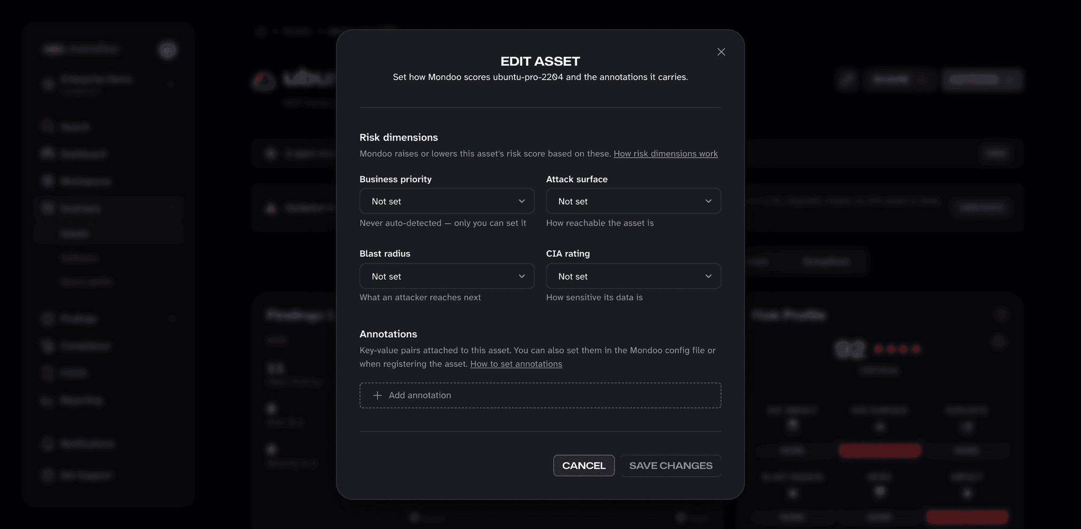Click the EDIT ASSET title
The width and height of the screenshot is (1081, 529).
coord(540,61)
